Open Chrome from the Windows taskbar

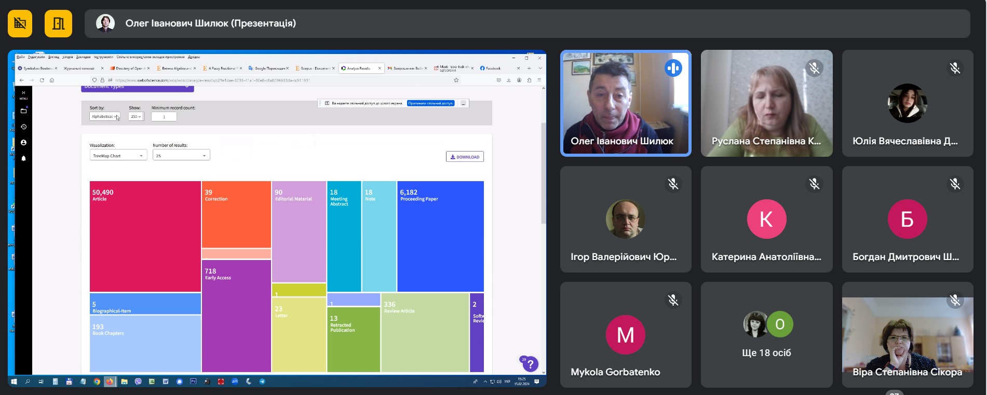pyautogui.click(x=97, y=382)
